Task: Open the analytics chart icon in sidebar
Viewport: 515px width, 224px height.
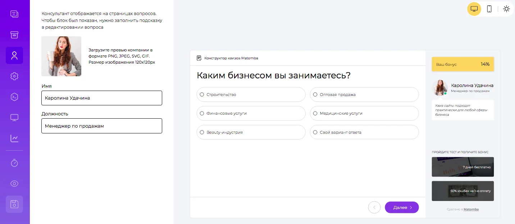Action: coord(14,138)
